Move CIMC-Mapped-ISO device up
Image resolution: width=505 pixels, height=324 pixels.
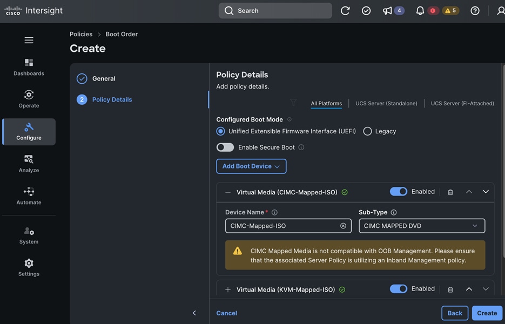469,192
